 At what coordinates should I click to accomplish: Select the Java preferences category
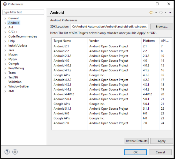pyautogui.click(x=11, y=50)
